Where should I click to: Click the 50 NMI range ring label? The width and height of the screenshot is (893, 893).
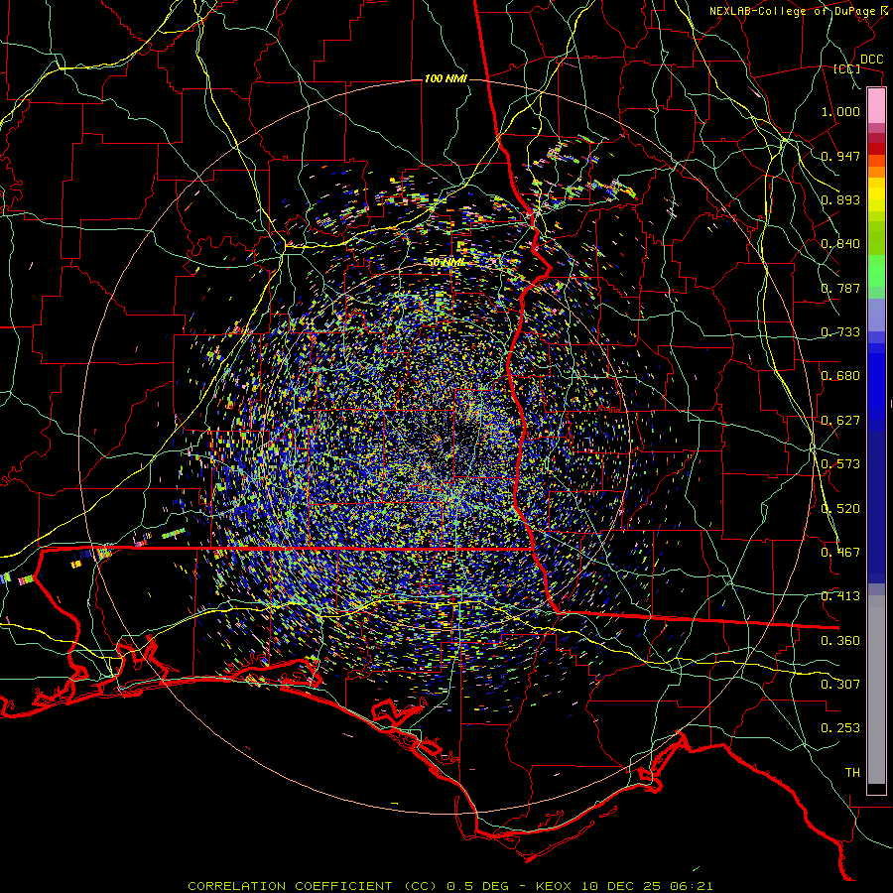446,263
